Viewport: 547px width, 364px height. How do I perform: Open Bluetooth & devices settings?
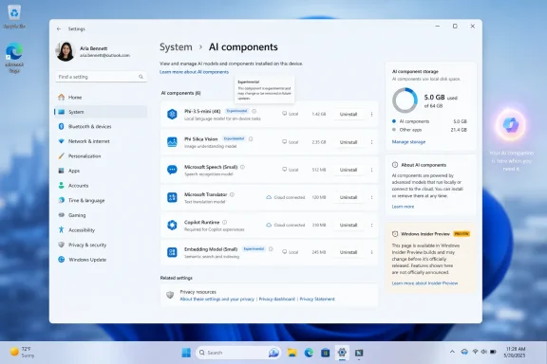pyautogui.click(x=101, y=126)
